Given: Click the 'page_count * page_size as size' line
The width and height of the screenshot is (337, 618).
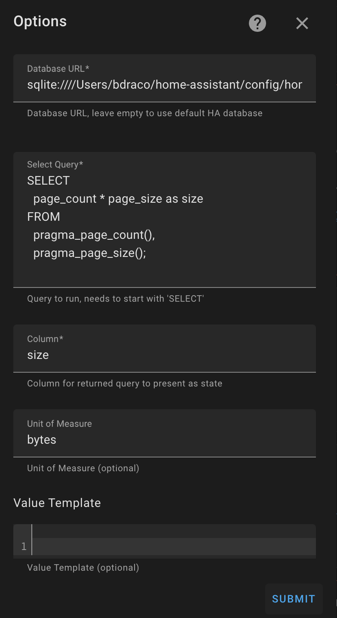Looking at the screenshot, I should click(x=118, y=199).
